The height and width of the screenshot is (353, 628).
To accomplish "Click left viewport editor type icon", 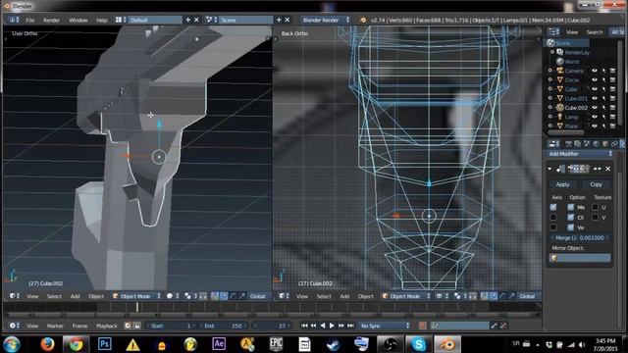I will click(x=15, y=296).
